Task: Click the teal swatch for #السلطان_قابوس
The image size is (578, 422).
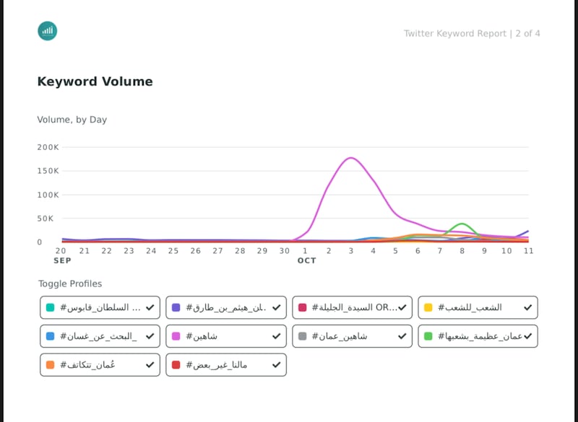Action: point(50,307)
